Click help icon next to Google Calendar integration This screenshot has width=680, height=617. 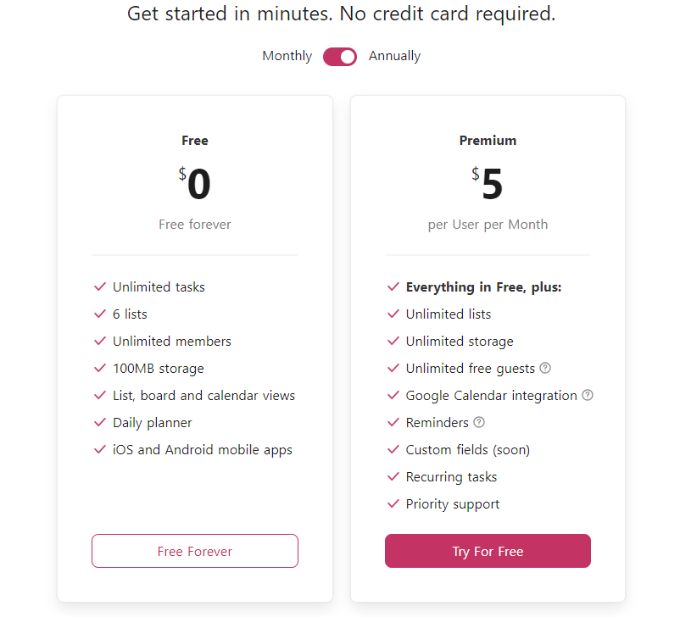pyautogui.click(x=588, y=396)
